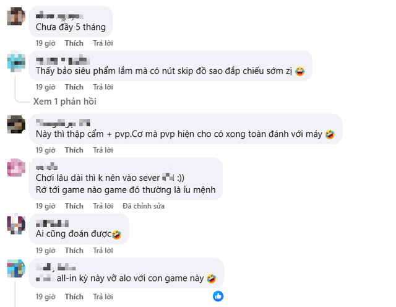
Task: Expand 'Xem 1 phản hồi' replies
Action: 65,102
